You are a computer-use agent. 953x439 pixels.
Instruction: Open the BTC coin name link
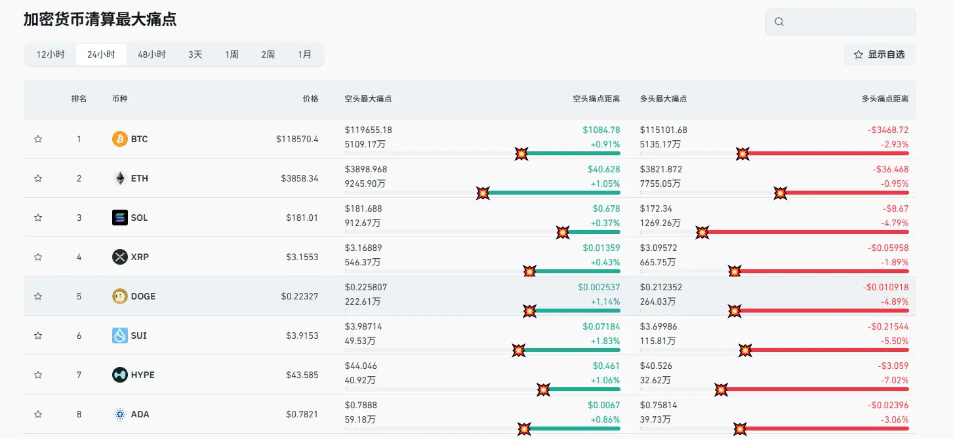coord(139,139)
